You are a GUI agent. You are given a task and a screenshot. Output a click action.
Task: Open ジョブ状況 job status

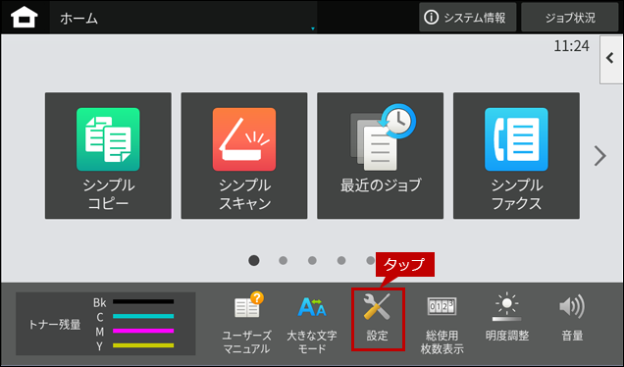[x=570, y=18]
